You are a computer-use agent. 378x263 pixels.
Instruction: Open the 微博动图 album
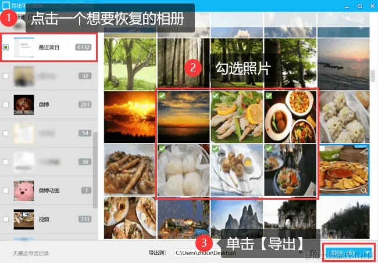pos(49,190)
